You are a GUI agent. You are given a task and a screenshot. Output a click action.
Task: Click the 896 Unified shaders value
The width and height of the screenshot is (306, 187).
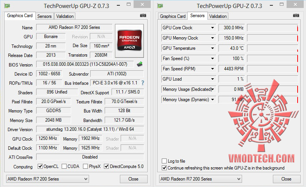coord(57,92)
